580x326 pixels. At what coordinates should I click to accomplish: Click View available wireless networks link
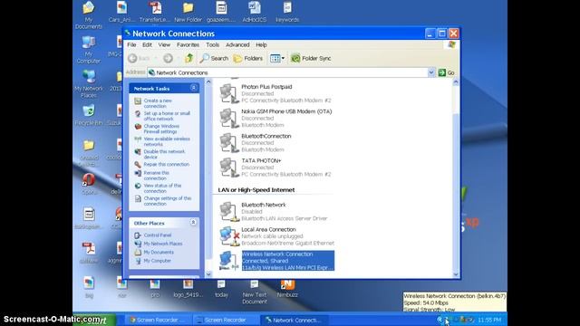click(167, 141)
